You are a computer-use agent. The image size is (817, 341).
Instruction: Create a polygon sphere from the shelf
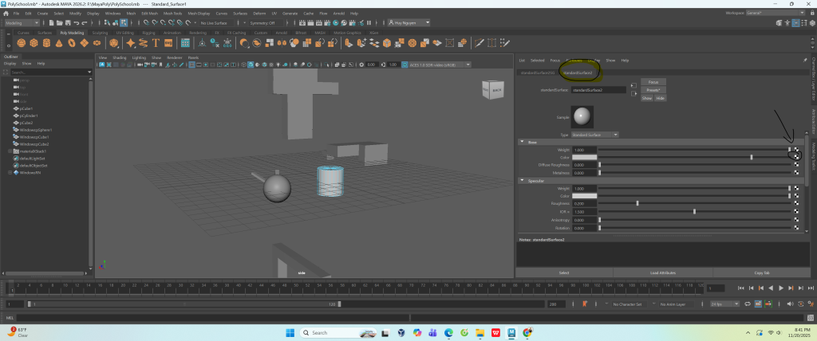[22, 43]
